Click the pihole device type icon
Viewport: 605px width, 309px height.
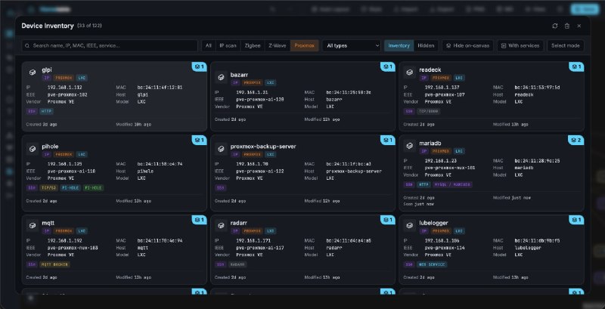pyautogui.click(x=33, y=149)
